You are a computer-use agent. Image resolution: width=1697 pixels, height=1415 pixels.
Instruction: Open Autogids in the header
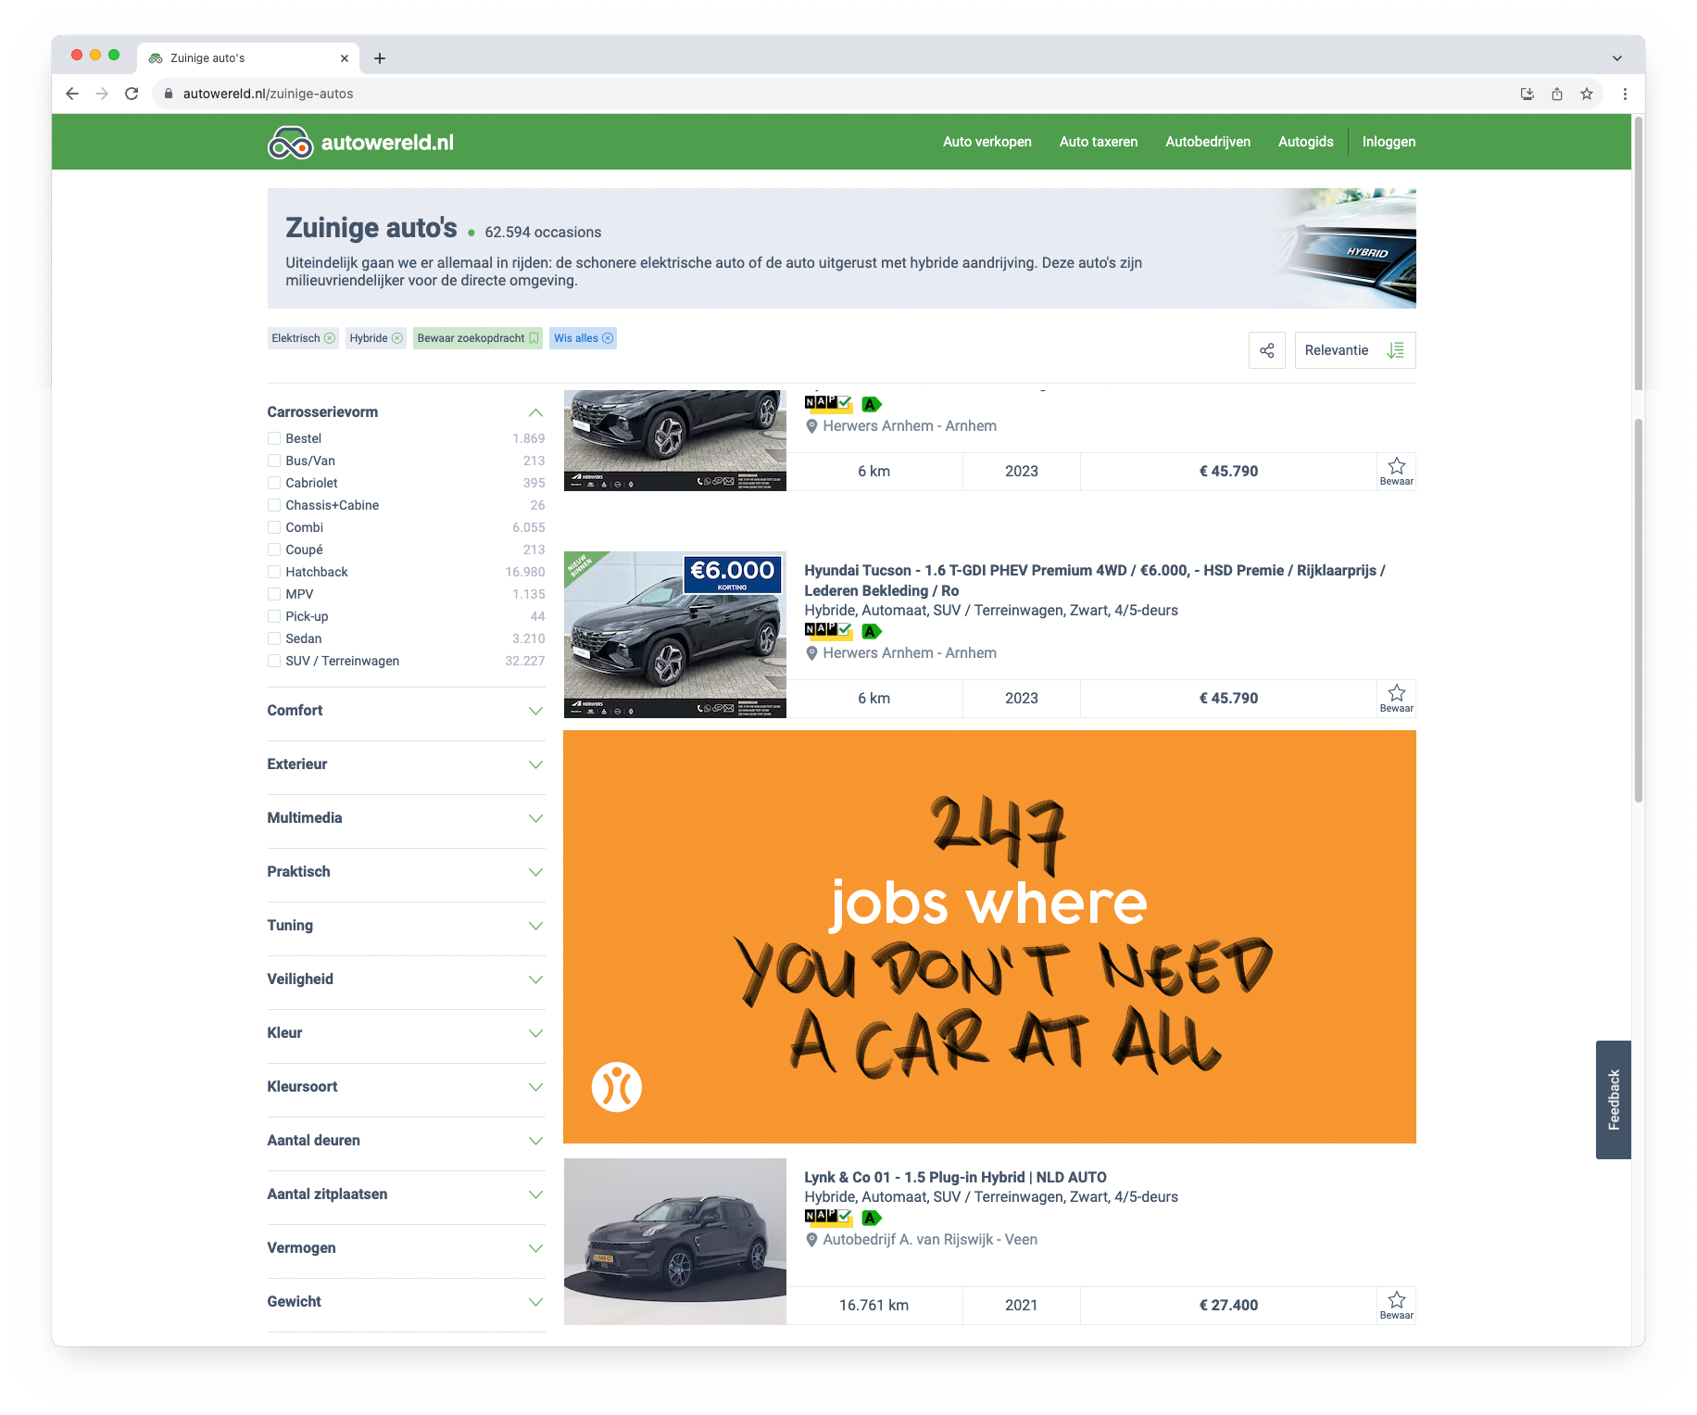click(1305, 142)
